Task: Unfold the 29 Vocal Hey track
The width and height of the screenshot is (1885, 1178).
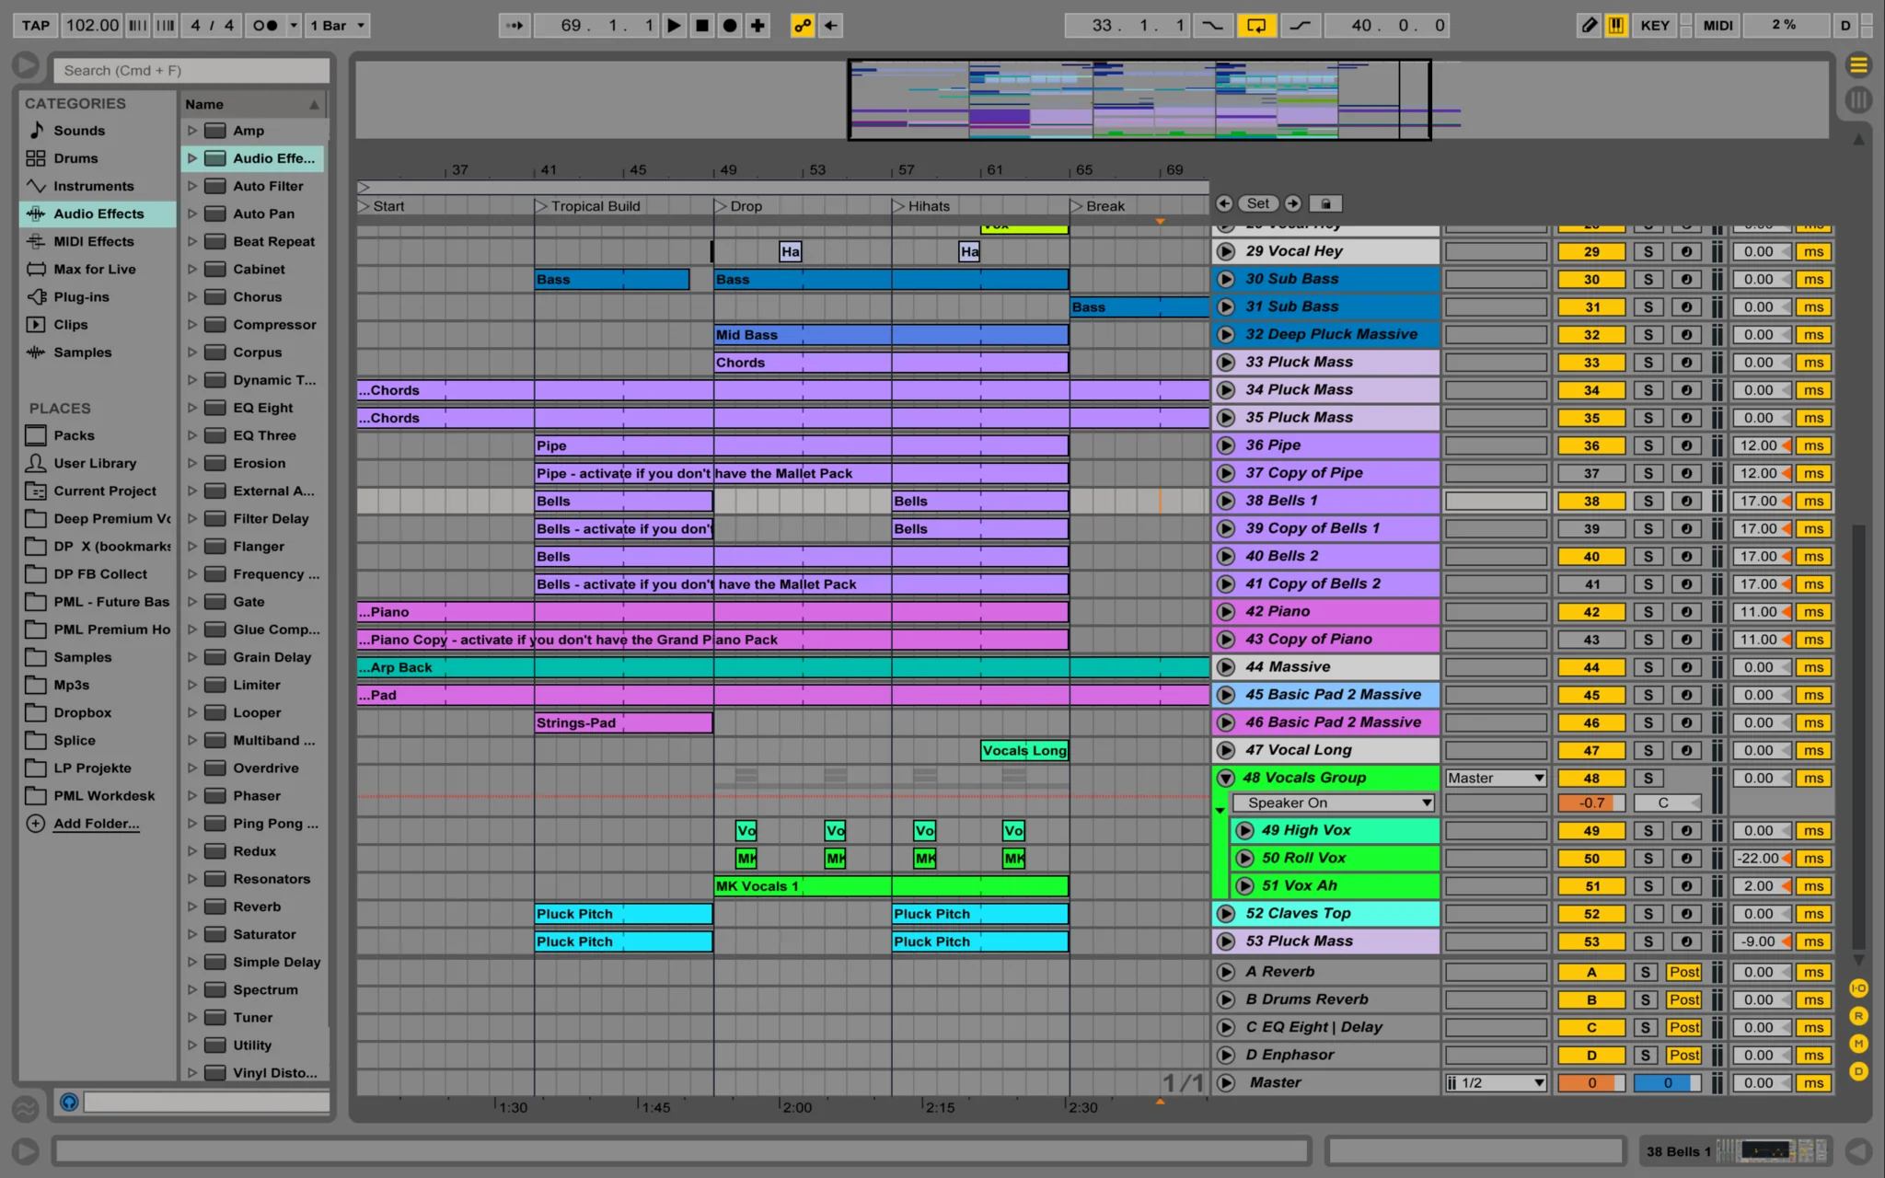Action: (x=1225, y=251)
